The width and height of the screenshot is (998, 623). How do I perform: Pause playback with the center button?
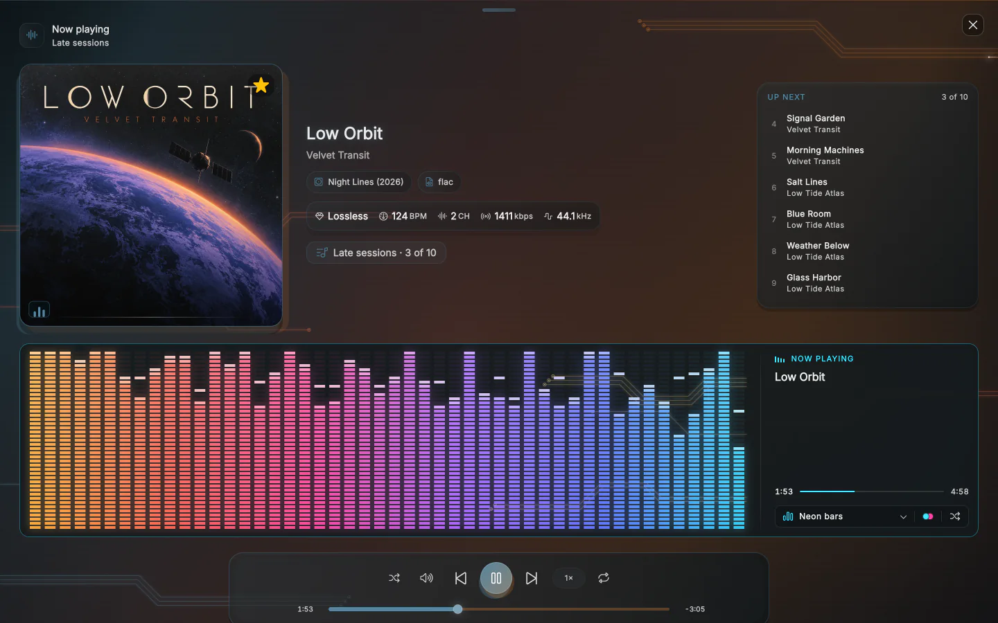(x=496, y=578)
